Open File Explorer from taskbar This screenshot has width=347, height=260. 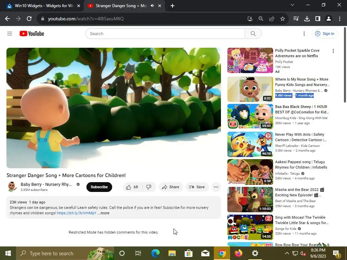(172, 253)
